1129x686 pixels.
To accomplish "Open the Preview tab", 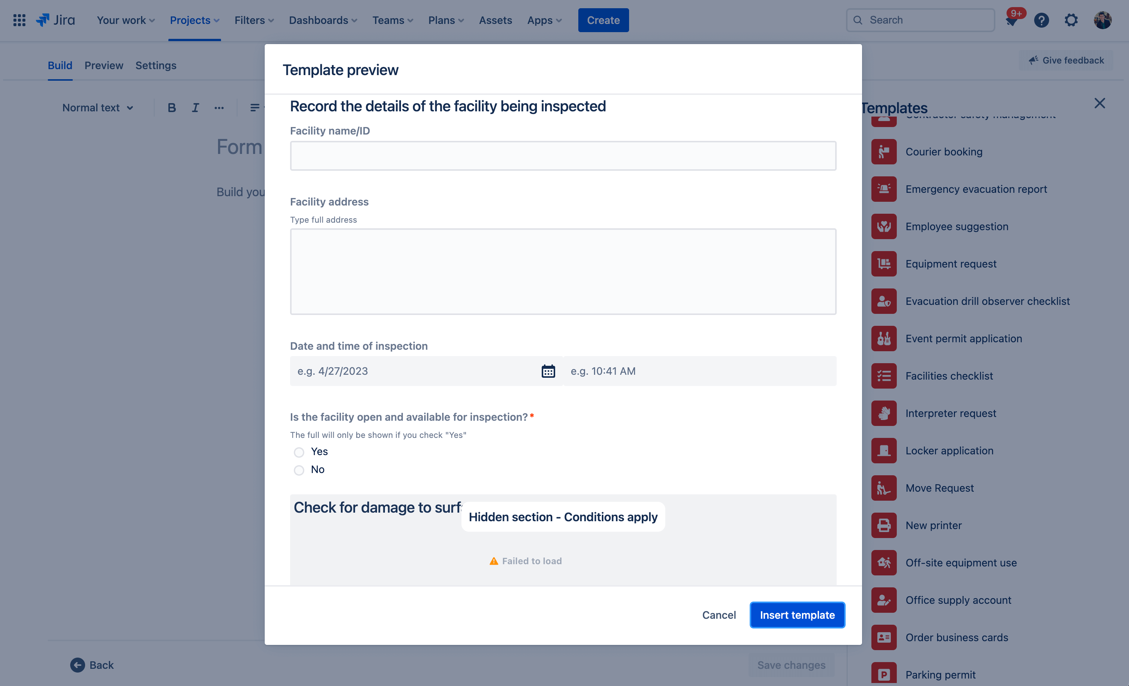I will 103,65.
